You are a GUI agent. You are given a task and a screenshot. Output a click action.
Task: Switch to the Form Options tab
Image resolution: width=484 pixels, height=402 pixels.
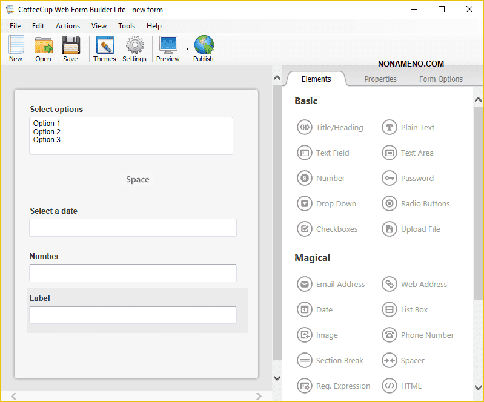click(441, 79)
